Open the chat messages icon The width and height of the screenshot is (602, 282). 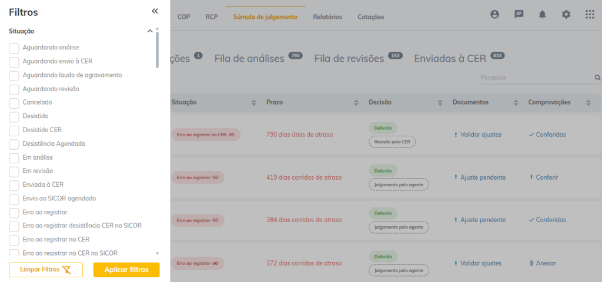point(519,15)
